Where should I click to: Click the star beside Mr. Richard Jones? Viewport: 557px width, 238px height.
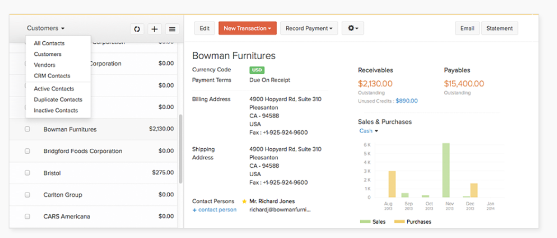[x=244, y=201]
